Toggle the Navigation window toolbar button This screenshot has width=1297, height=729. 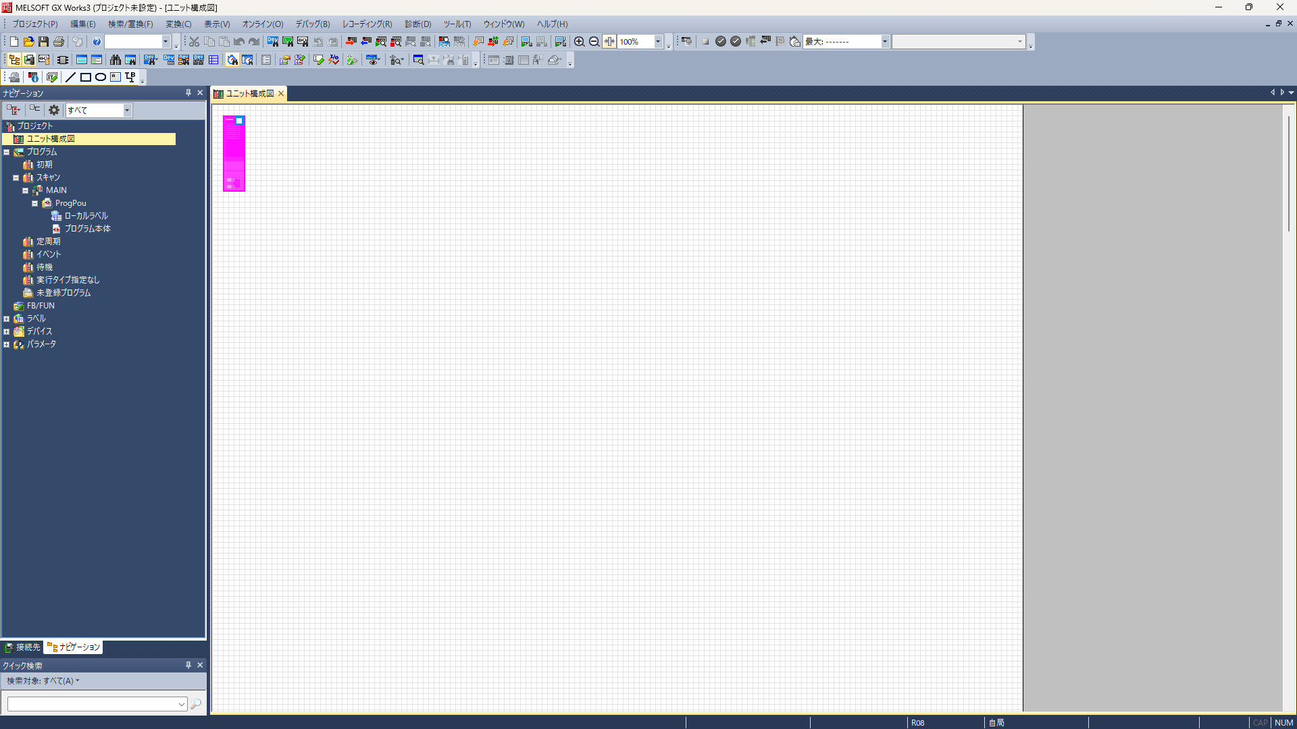(14, 60)
